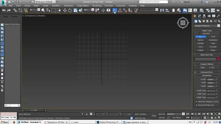The height and width of the screenshot is (124, 221).
Task: Click the Play Animation button
Action: (196, 114)
